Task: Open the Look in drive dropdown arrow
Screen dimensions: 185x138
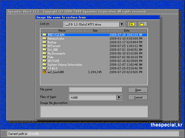Action: (122, 24)
